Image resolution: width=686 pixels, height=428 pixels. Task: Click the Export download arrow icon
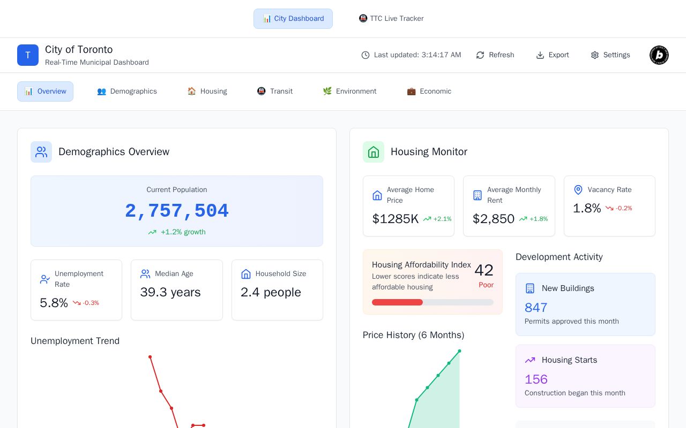click(x=540, y=55)
